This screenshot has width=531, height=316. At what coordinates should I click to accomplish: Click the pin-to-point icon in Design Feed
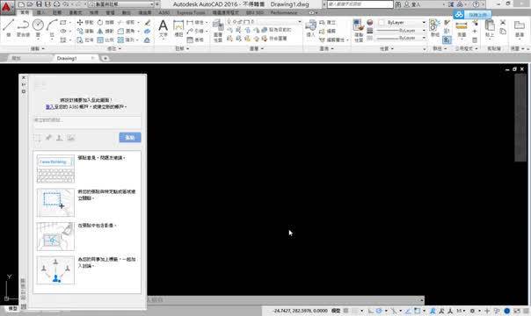48,138
